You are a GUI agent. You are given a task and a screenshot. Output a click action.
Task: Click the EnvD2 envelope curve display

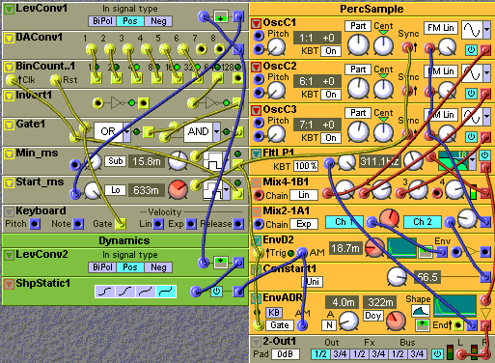(x=401, y=248)
